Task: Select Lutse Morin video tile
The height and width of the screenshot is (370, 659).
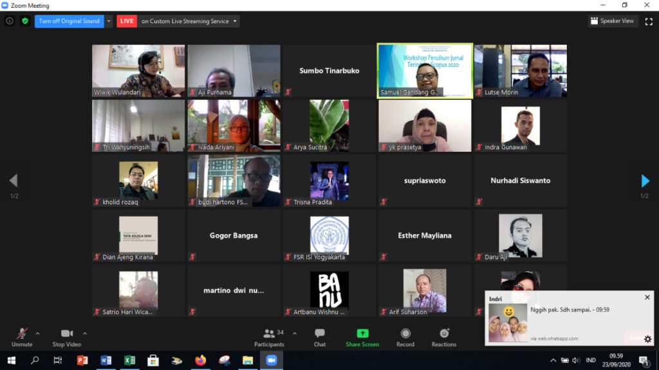Action: (520, 71)
